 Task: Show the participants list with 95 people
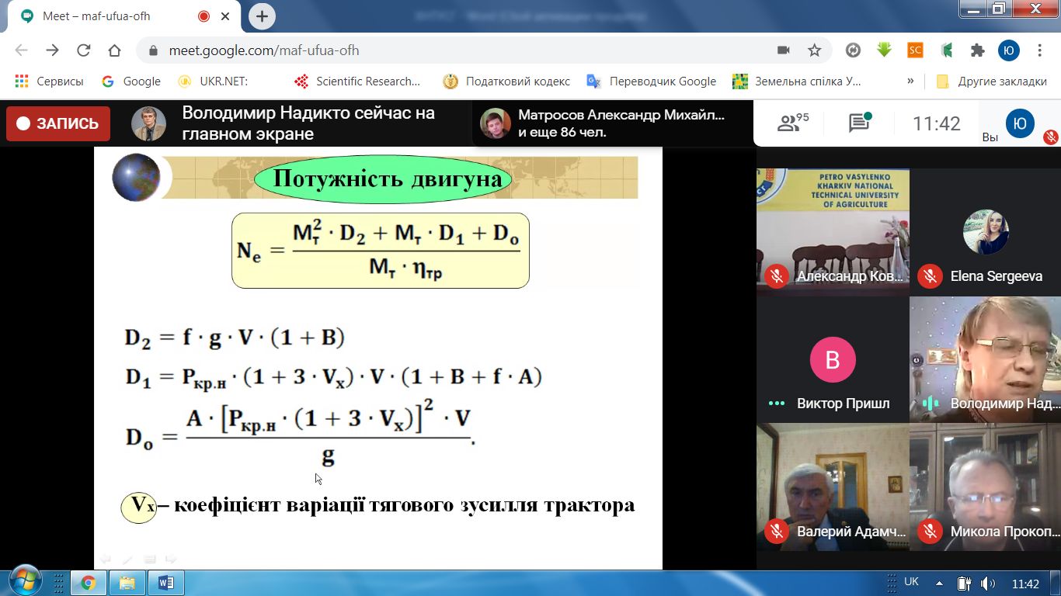[793, 123]
